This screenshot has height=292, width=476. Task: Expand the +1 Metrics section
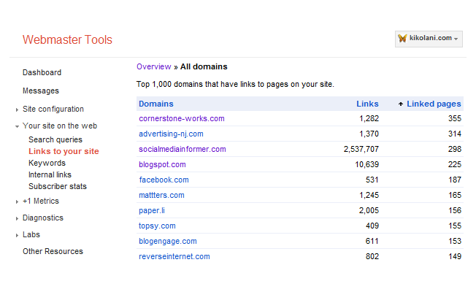pyautogui.click(x=17, y=201)
